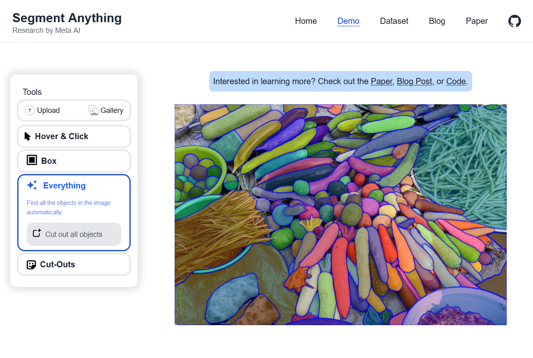533x358 pixels.
Task: Open the Dataset nav item
Action: [394, 21]
